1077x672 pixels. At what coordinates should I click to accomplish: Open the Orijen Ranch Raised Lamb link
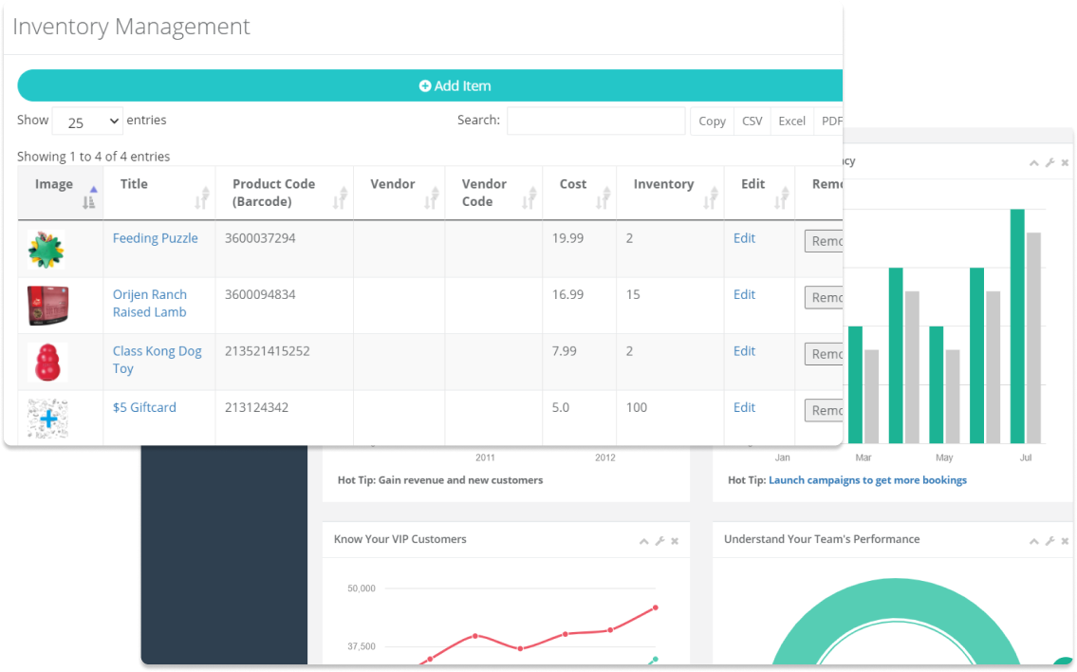pyautogui.click(x=150, y=303)
